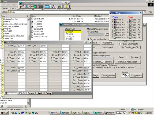The width and height of the screenshot is (154, 115).
Task: Click Delete button in CR10X7 monitor window
Action: point(31,93)
